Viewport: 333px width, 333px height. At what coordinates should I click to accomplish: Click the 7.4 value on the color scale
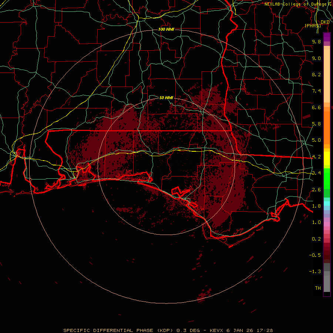click(x=316, y=91)
